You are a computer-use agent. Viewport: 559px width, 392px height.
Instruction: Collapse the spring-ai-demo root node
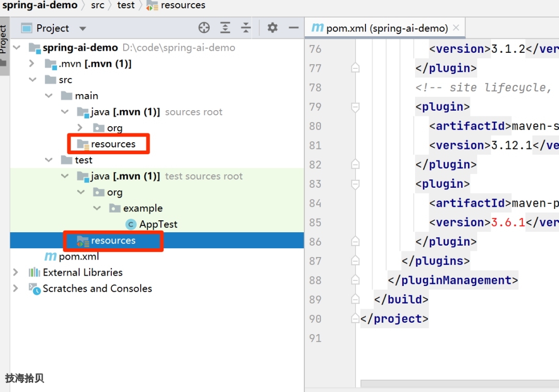(17, 48)
